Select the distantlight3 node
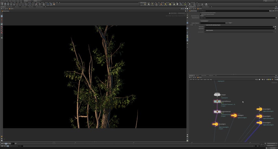The height and width of the screenshot is (149, 278). coord(259,123)
